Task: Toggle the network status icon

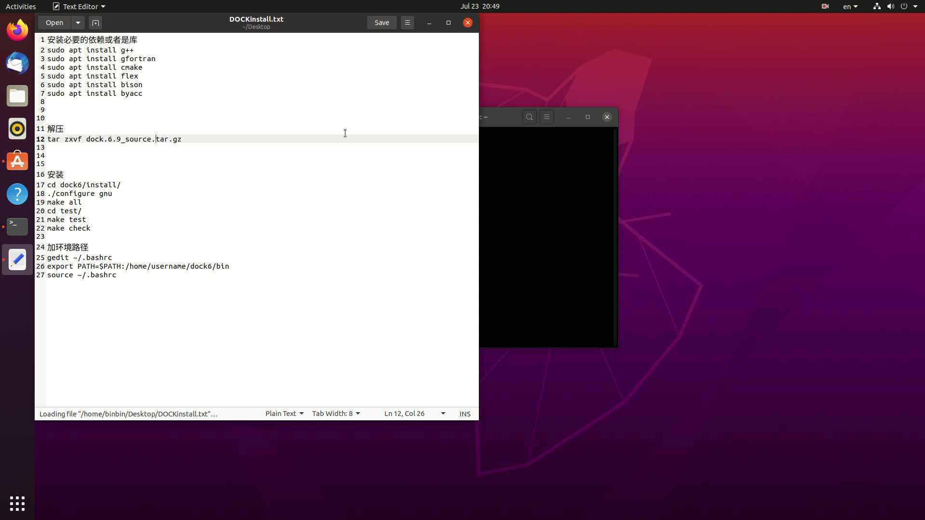Action: 876,6
